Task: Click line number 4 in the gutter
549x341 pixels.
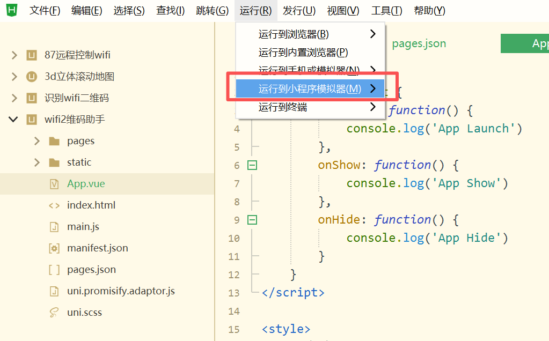Action: 237,129
